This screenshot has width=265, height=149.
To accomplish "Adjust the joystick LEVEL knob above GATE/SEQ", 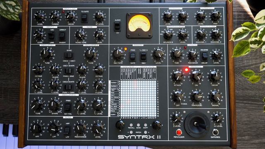I will tap(217, 118).
